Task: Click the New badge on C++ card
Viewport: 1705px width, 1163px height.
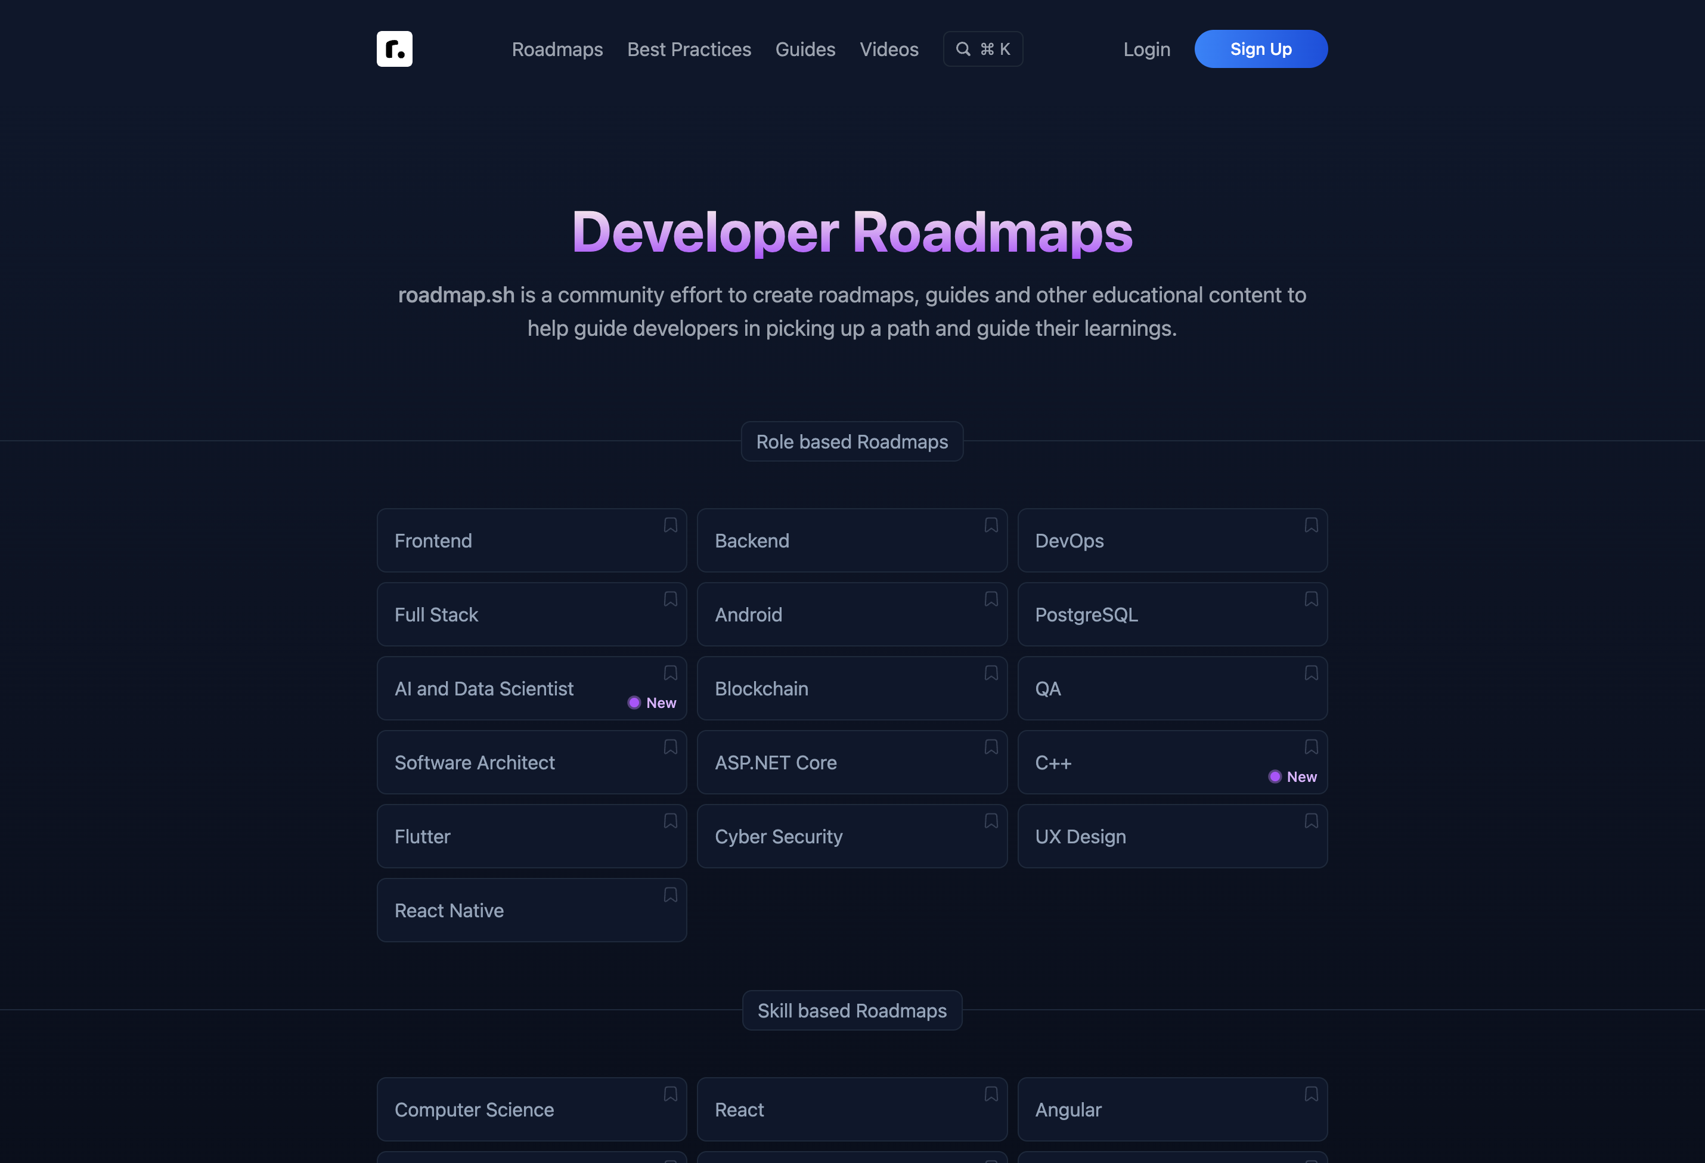Action: 1292,777
